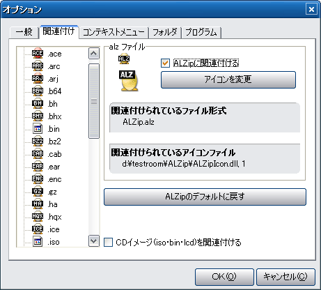Select the .gz list entry text

pyautogui.click(x=52, y=192)
